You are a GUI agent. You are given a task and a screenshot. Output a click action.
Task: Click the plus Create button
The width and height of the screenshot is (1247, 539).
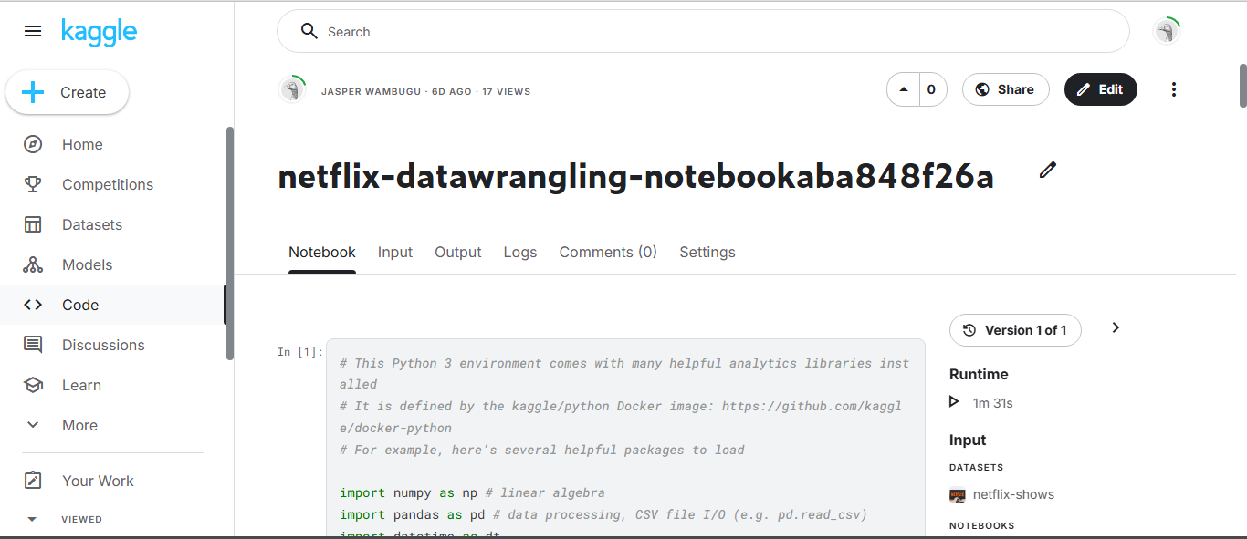pos(67,92)
